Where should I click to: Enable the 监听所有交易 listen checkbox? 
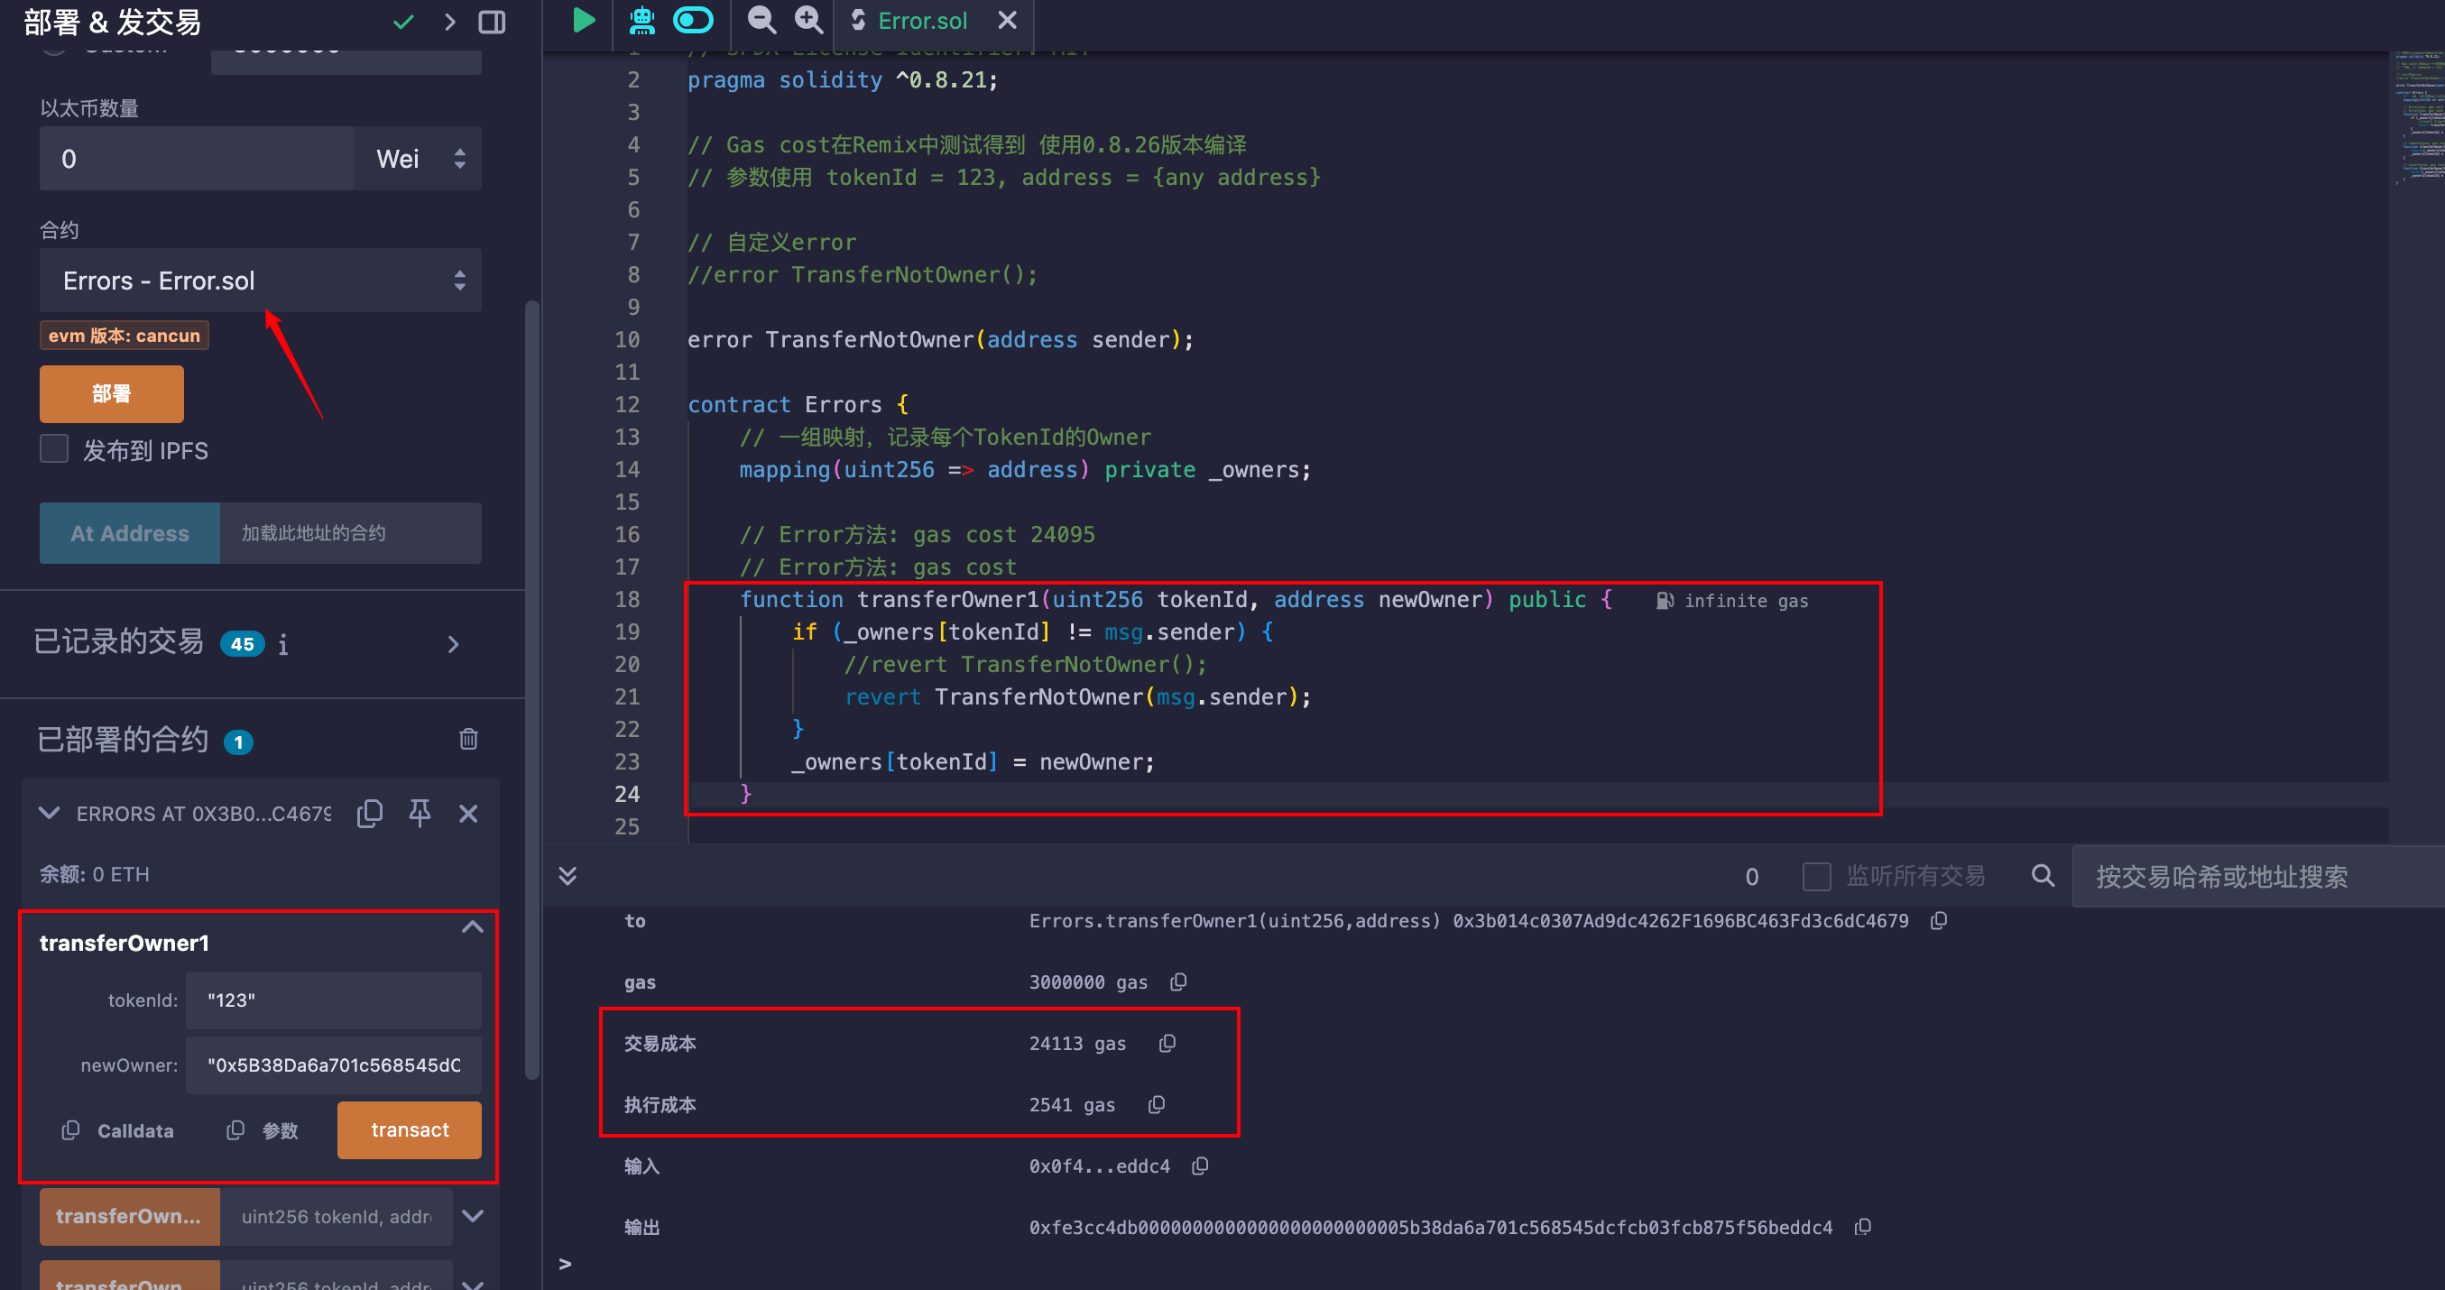[x=1816, y=876]
